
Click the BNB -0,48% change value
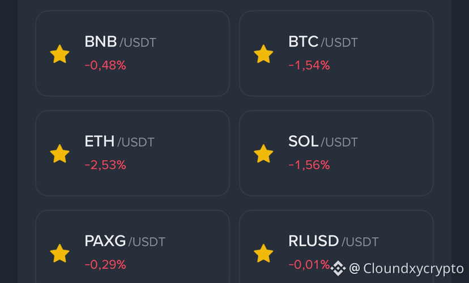tap(105, 65)
